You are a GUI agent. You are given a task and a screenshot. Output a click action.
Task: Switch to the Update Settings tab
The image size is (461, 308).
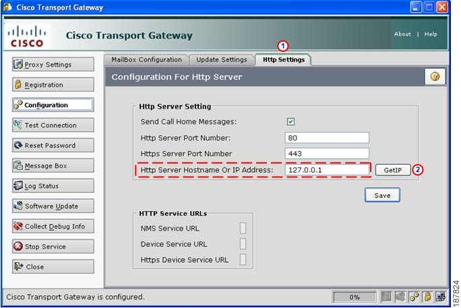tap(222, 60)
